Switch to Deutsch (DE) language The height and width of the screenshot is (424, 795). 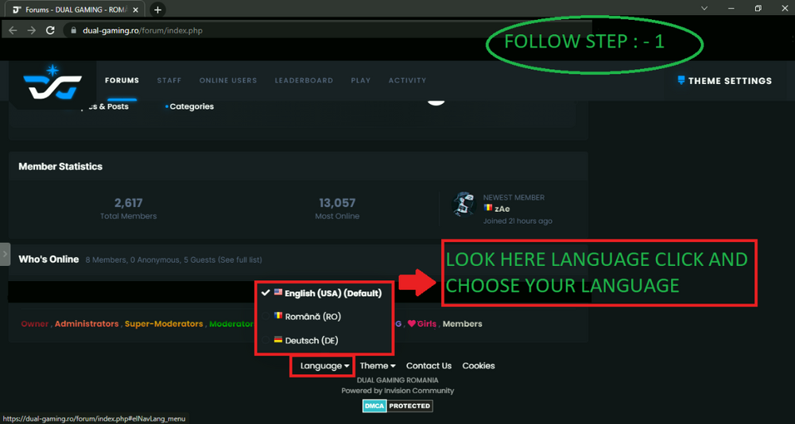tap(311, 340)
